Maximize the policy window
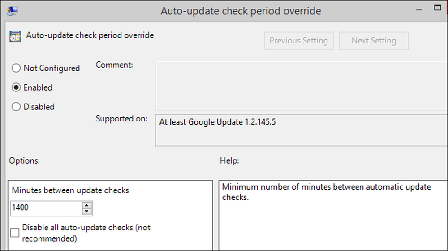The image size is (448, 251). pyautogui.click(x=437, y=8)
